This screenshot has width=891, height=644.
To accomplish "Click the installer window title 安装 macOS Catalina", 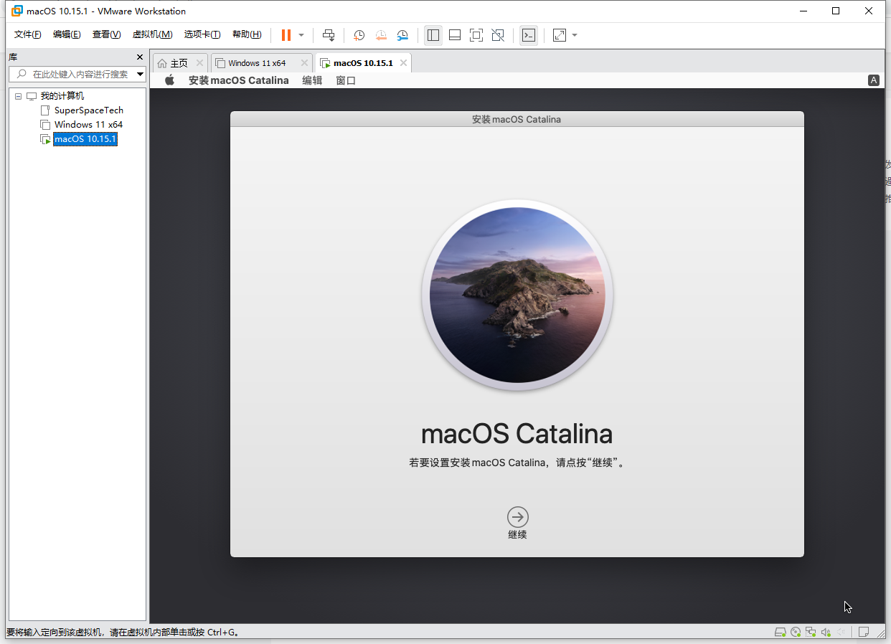I will click(x=517, y=119).
